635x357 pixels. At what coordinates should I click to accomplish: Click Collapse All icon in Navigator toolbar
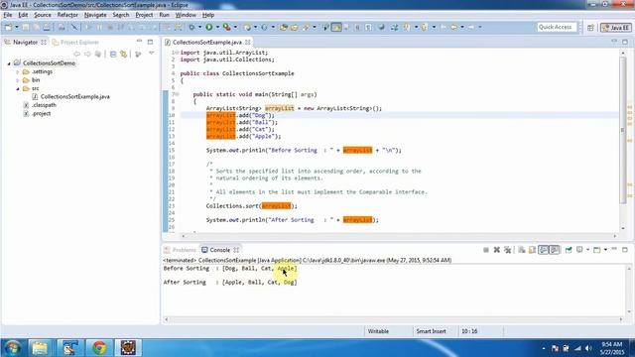[x=113, y=54]
